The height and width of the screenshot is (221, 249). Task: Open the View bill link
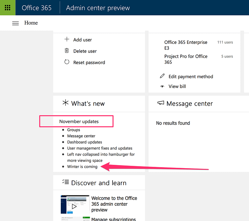point(177,86)
